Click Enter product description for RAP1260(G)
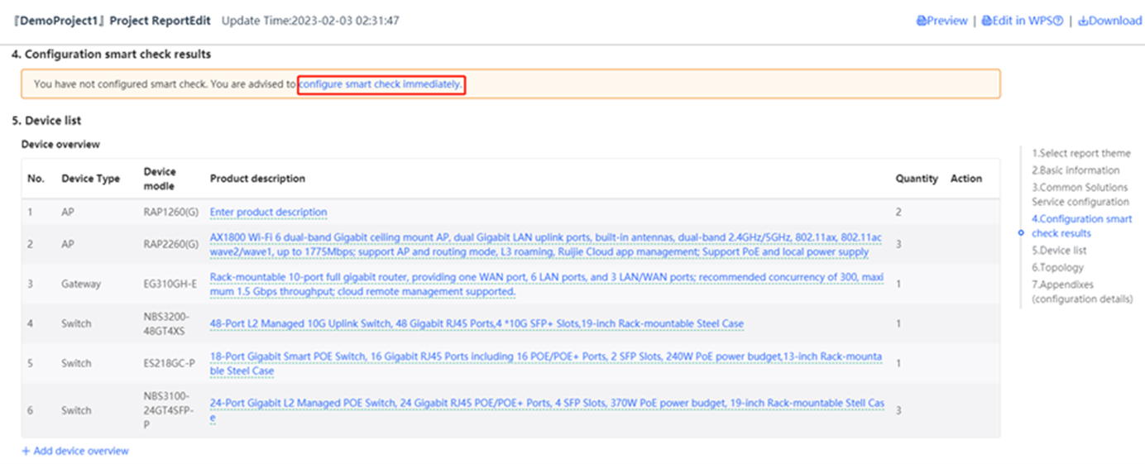Screen dimensions: 1145x464 coord(268,213)
